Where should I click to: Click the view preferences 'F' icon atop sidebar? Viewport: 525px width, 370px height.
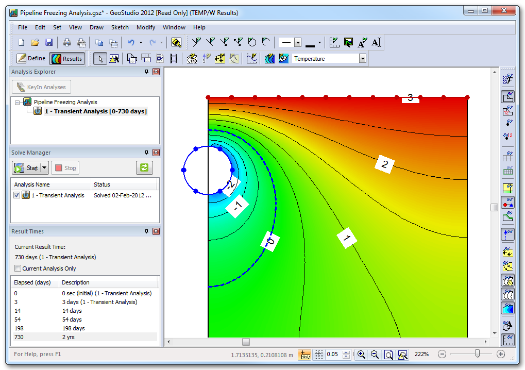point(507,79)
